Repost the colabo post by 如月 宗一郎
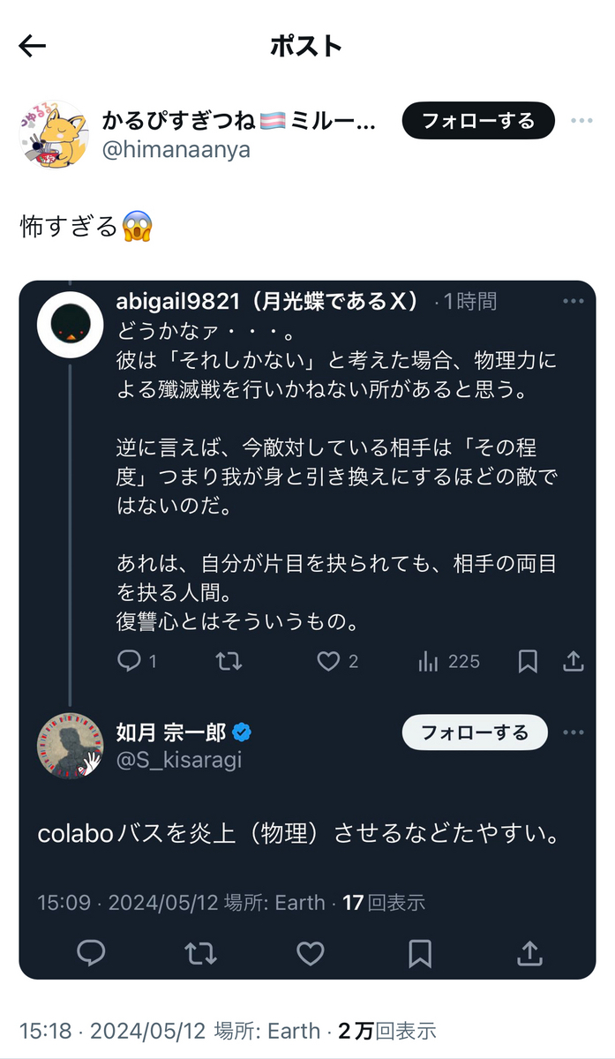 click(x=200, y=952)
